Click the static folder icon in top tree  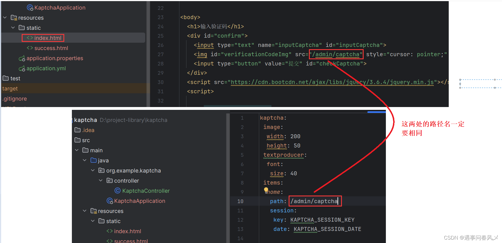(22, 28)
